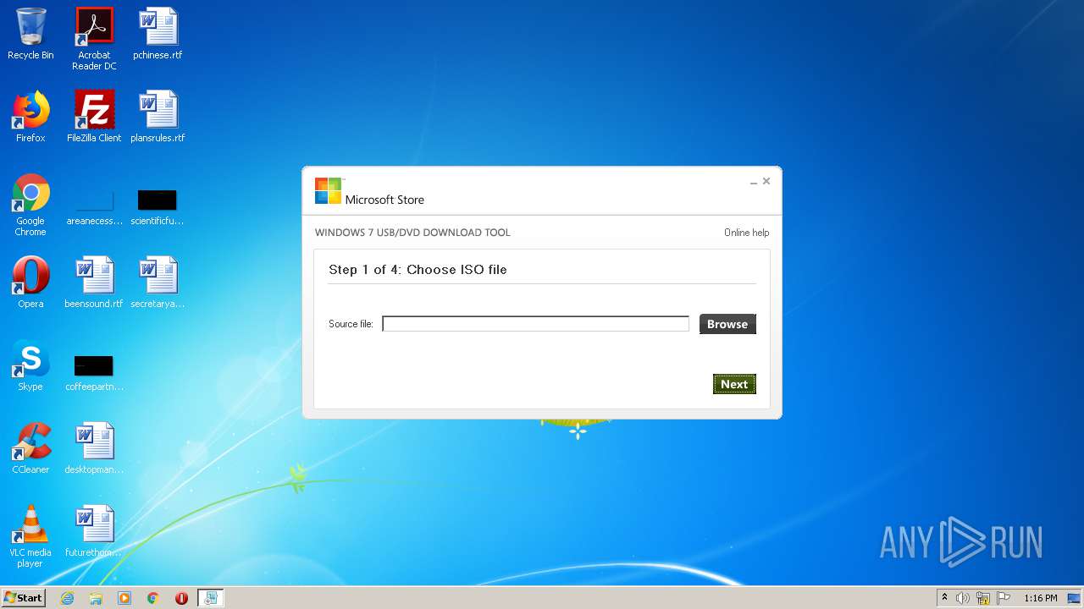Focus the Source file input field

[x=535, y=324]
